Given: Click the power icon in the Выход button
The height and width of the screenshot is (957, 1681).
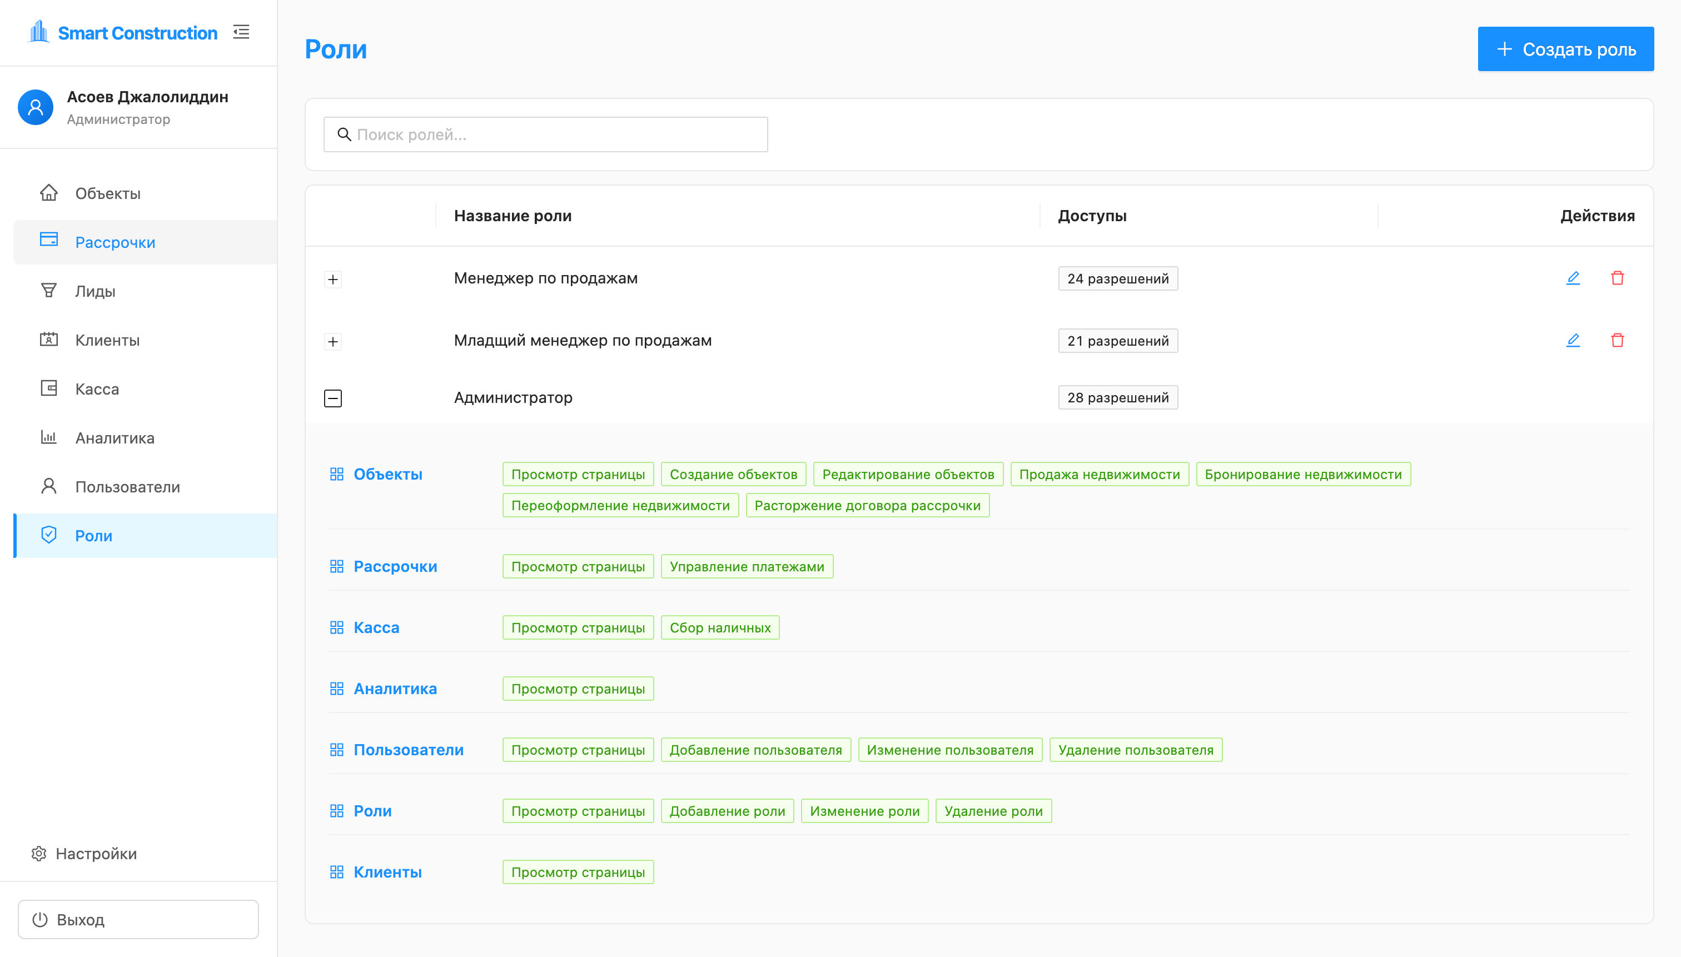Looking at the screenshot, I should point(40,920).
